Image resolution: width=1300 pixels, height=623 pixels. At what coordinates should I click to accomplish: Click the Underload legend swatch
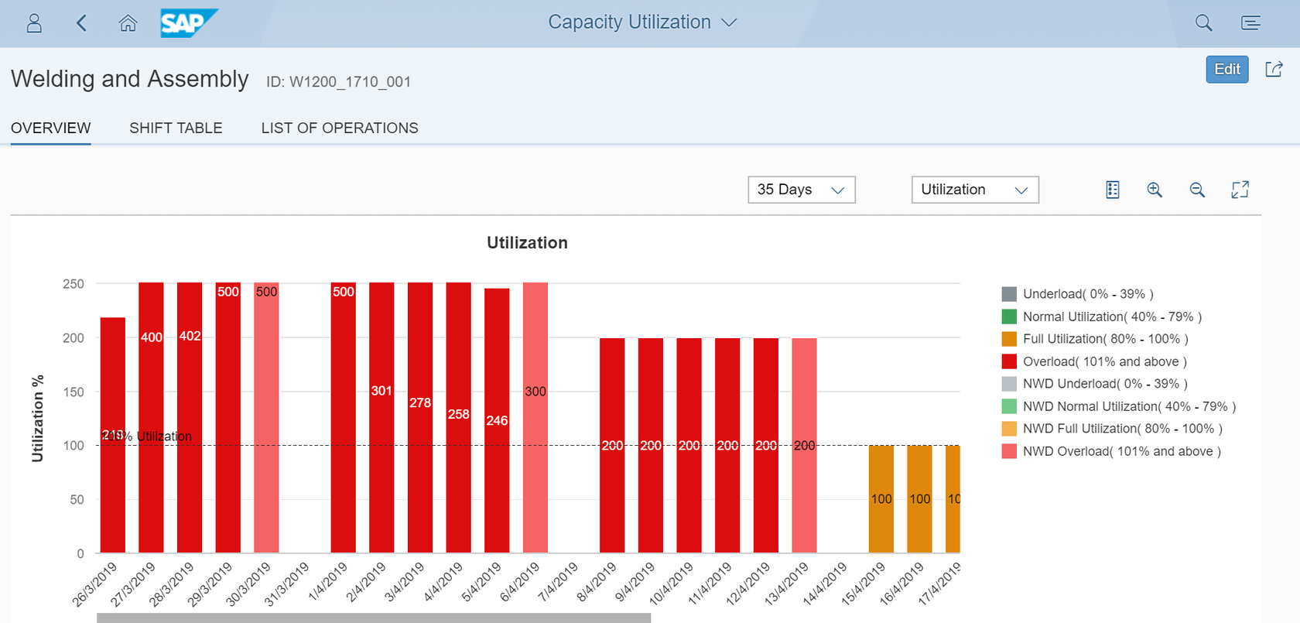pos(1009,294)
